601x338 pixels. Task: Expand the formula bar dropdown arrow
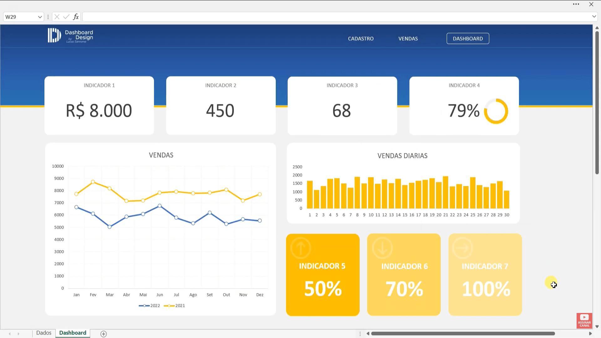[x=594, y=17]
